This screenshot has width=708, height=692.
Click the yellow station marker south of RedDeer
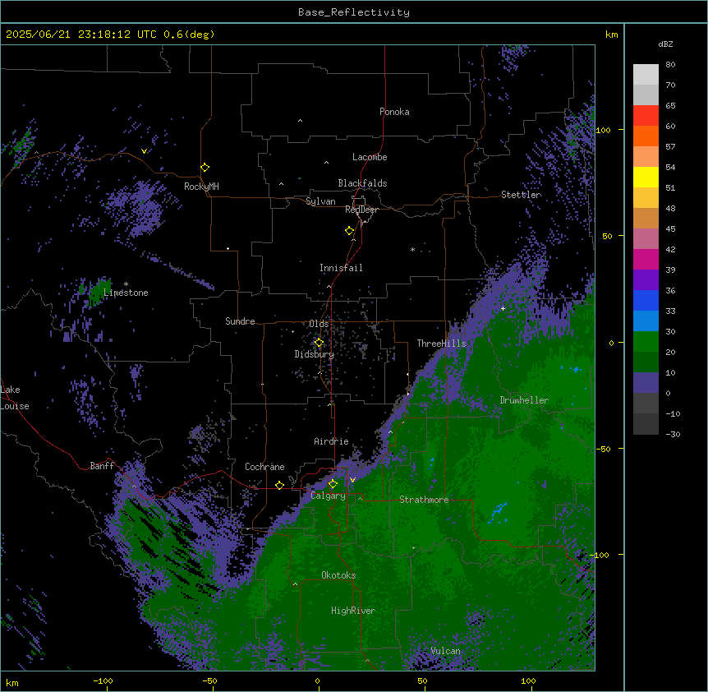pos(349,231)
